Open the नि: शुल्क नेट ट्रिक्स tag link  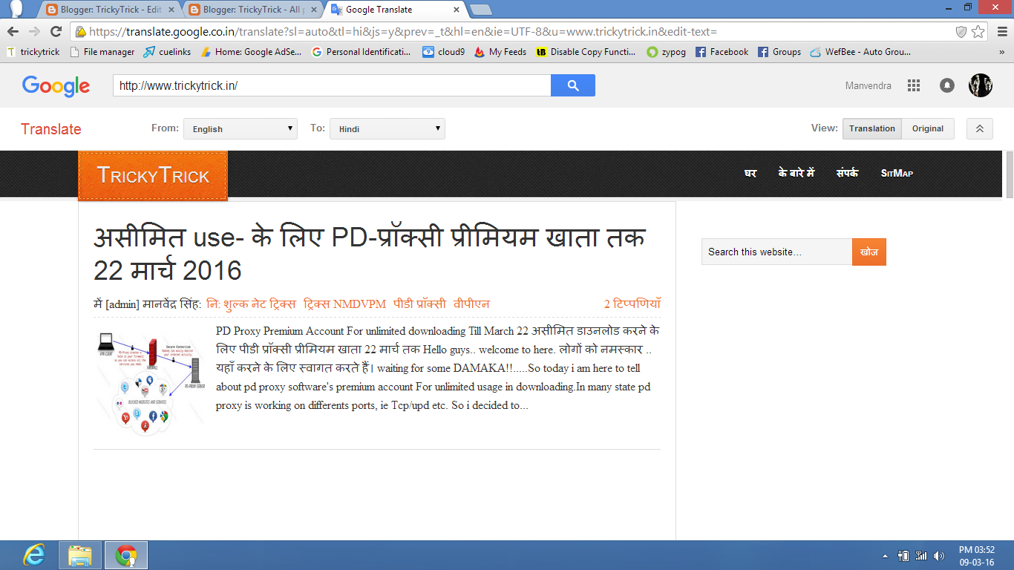(251, 304)
